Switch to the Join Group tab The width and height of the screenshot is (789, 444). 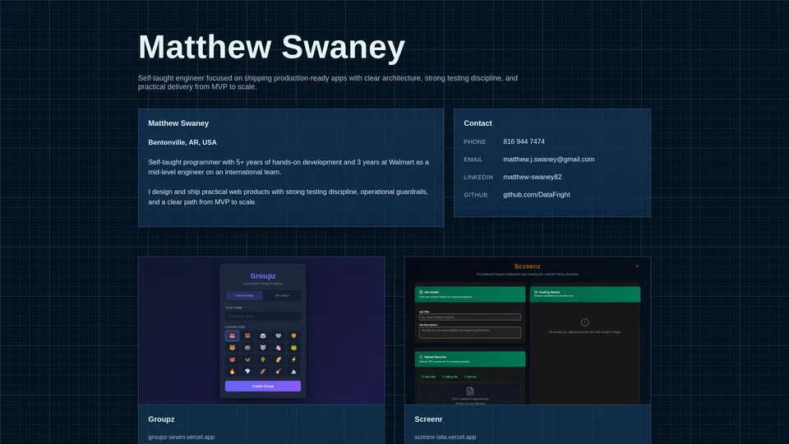[282, 295]
